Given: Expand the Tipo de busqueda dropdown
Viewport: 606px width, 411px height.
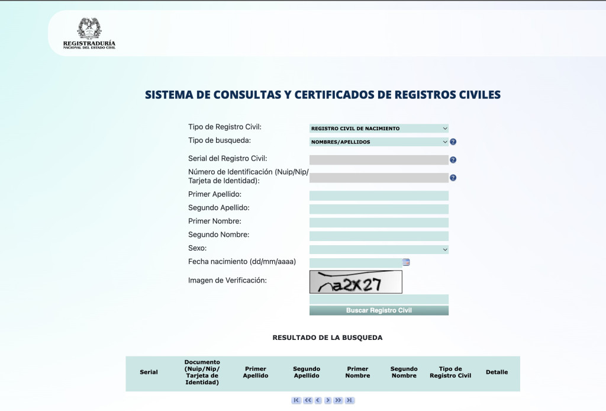Looking at the screenshot, I should tap(379, 142).
